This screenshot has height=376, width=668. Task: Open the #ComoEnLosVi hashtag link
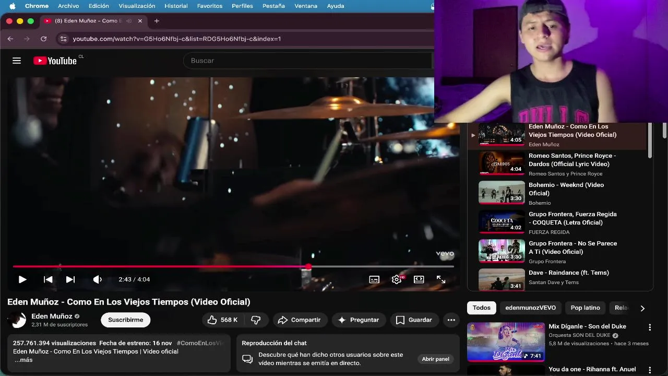[200, 343]
